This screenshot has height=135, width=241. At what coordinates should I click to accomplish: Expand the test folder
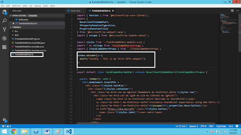[17, 35]
